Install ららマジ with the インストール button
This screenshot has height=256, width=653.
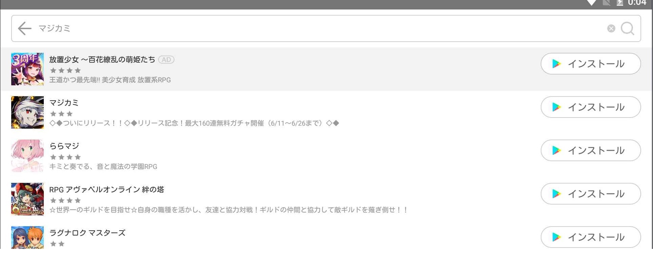pos(591,150)
